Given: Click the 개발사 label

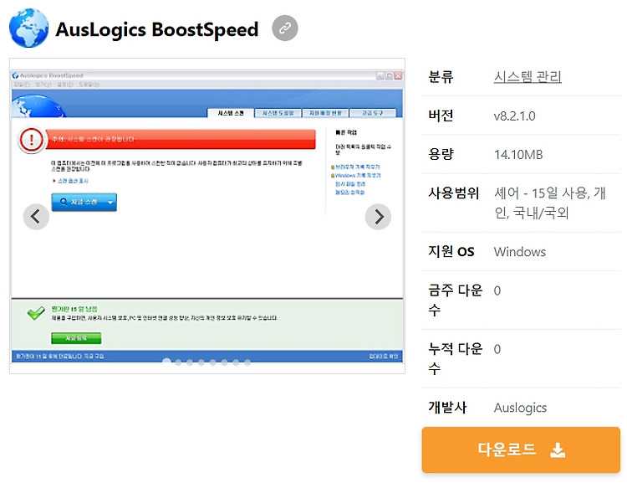Looking at the screenshot, I should tap(447, 407).
